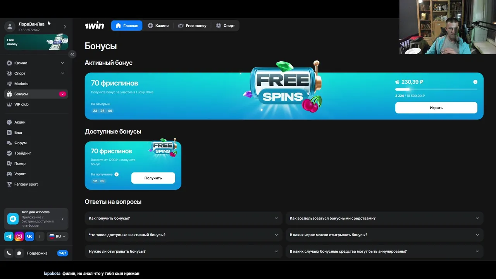Open Поддержка support link
The width and height of the screenshot is (496, 279).
pos(37,253)
